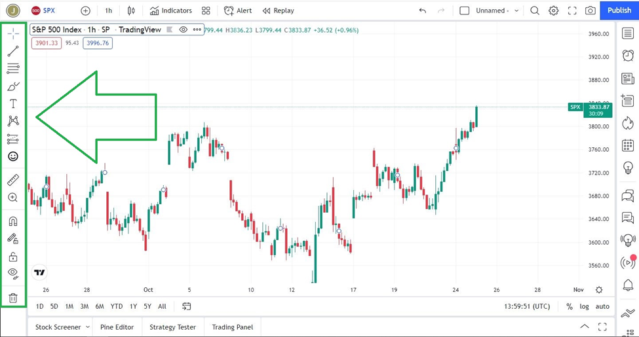Open the Pine Editor tab
The image size is (639, 337).
[117, 327]
